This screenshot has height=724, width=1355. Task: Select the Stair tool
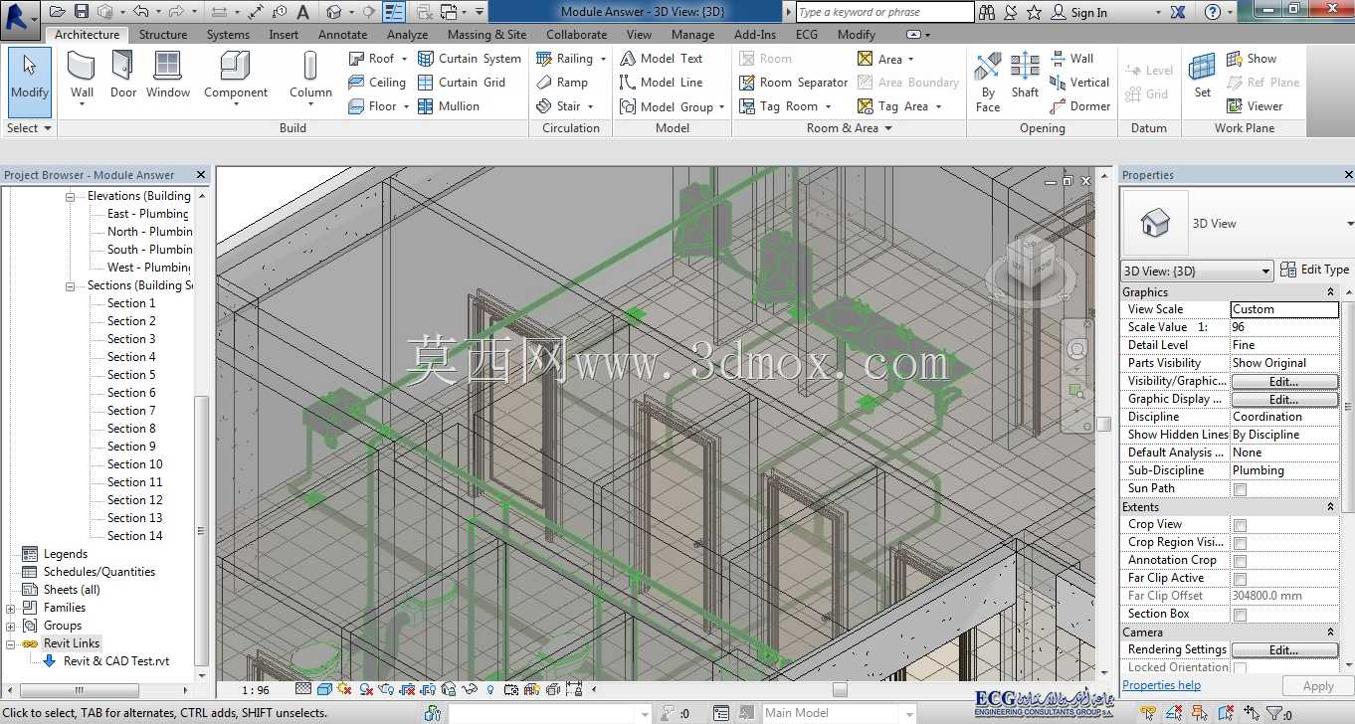[564, 106]
